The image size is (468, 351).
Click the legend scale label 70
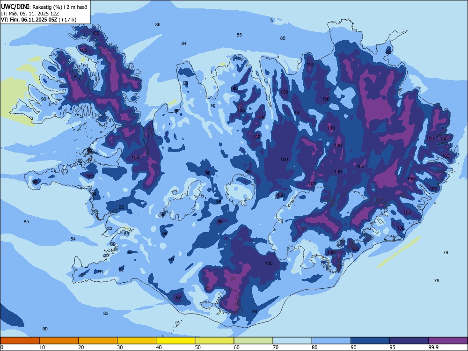[x=276, y=347]
